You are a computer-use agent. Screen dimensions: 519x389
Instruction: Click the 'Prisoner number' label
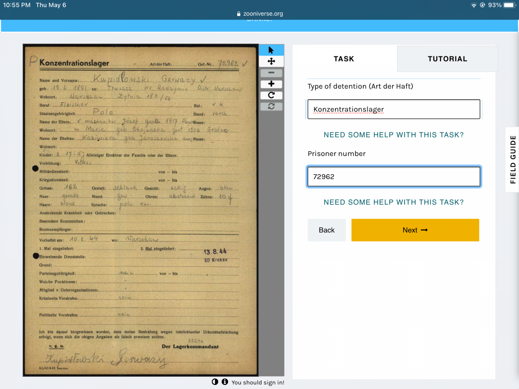click(x=337, y=154)
